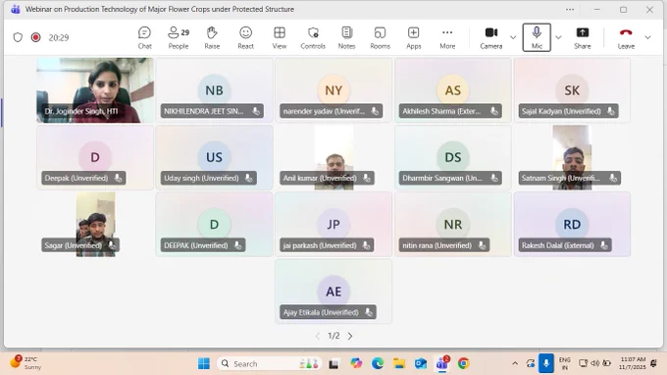This screenshot has height=375, width=667.
Task: Expand the Mic options arrow
Action: point(558,37)
